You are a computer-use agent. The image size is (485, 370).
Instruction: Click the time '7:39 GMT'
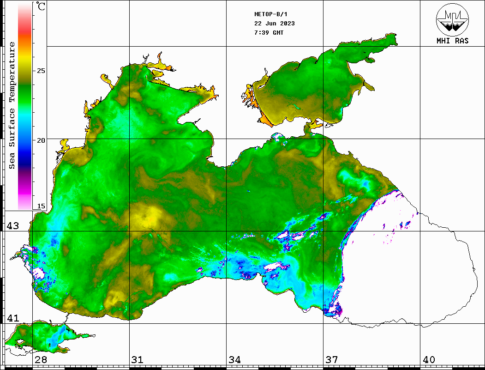[x=269, y=32]
